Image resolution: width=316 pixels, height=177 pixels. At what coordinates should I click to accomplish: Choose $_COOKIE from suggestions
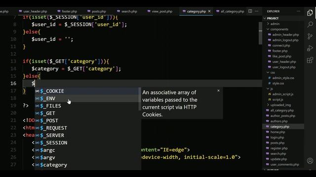pos(87,91)
